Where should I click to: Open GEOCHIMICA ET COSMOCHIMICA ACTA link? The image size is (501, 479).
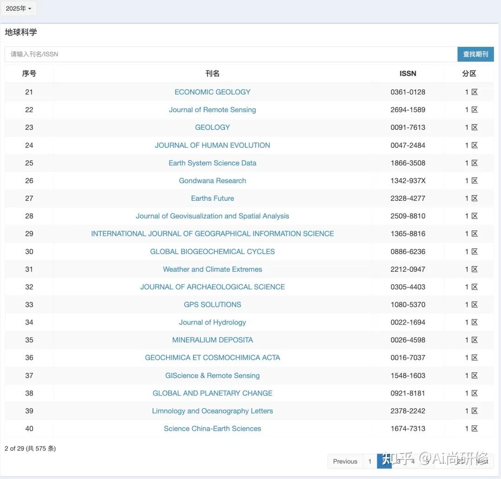(212, 358)
